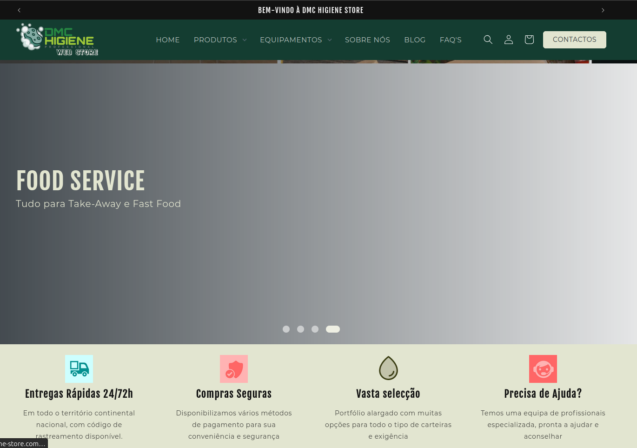Select the second slideshow dot
This screenshot has height=448, width=637.
click(x=300, y=329)
